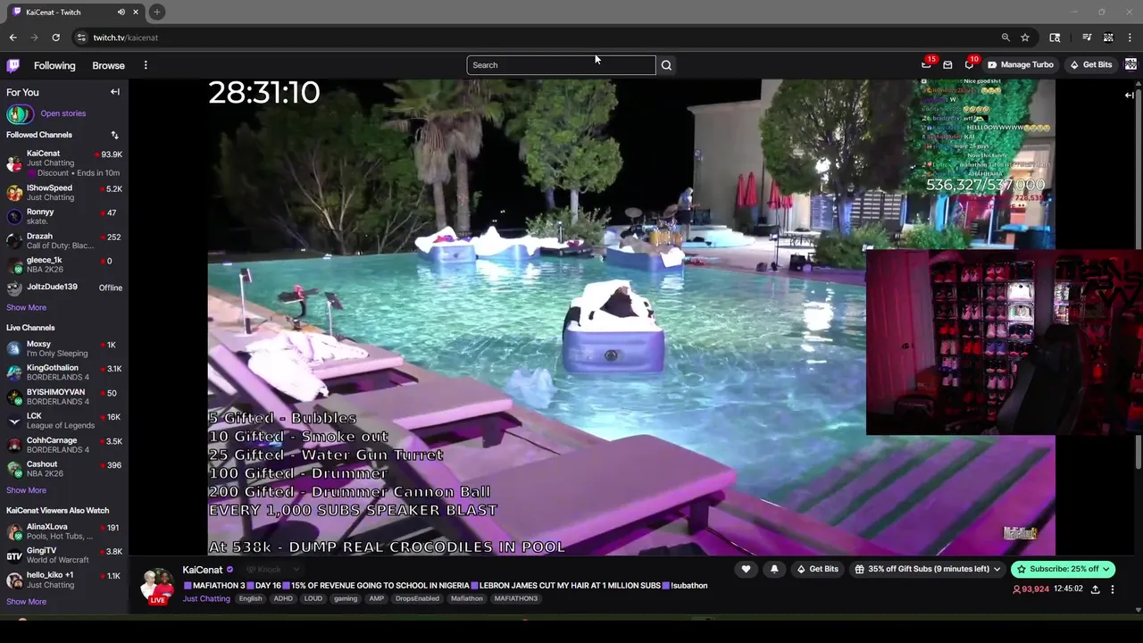Click Get Bits under the stream
The width and height of the screenshot is (1143, 643).
[818, 569]
